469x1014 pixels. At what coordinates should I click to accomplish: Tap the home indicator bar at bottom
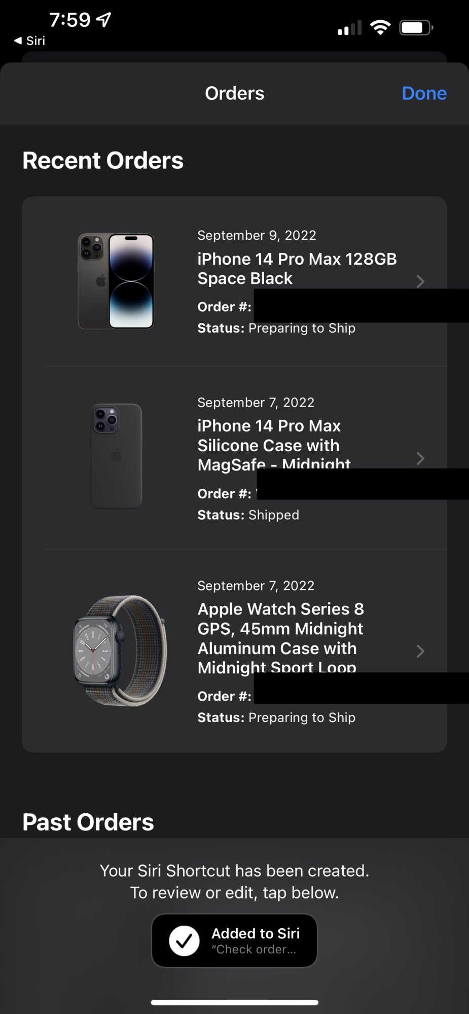tap(234, 1002)
